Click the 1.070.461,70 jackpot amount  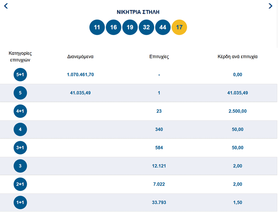click(80, 75)
